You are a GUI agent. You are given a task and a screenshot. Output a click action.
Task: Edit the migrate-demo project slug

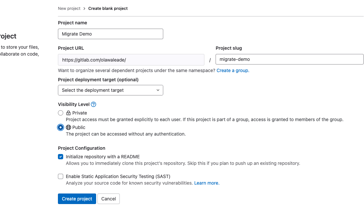click(289, 59)
